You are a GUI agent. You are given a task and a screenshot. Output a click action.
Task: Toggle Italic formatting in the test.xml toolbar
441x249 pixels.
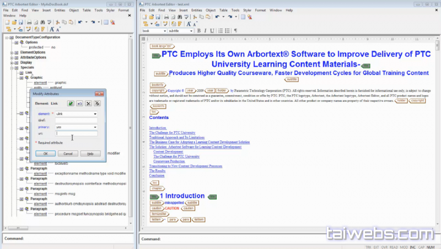tap(205, 31)
